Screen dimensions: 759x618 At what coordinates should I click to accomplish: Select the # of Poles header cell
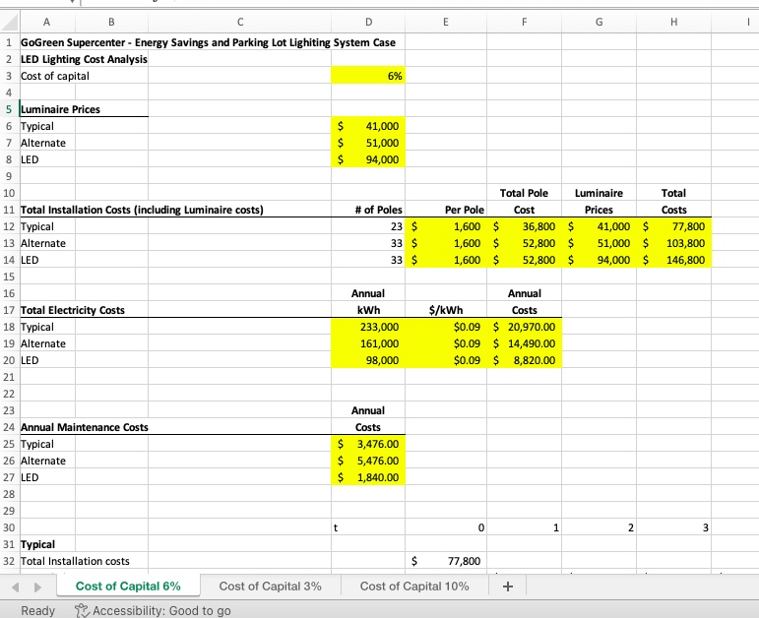click(368, 210)
